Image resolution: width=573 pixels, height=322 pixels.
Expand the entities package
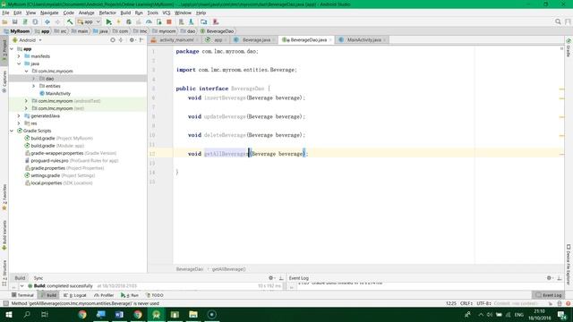(34, 86)
